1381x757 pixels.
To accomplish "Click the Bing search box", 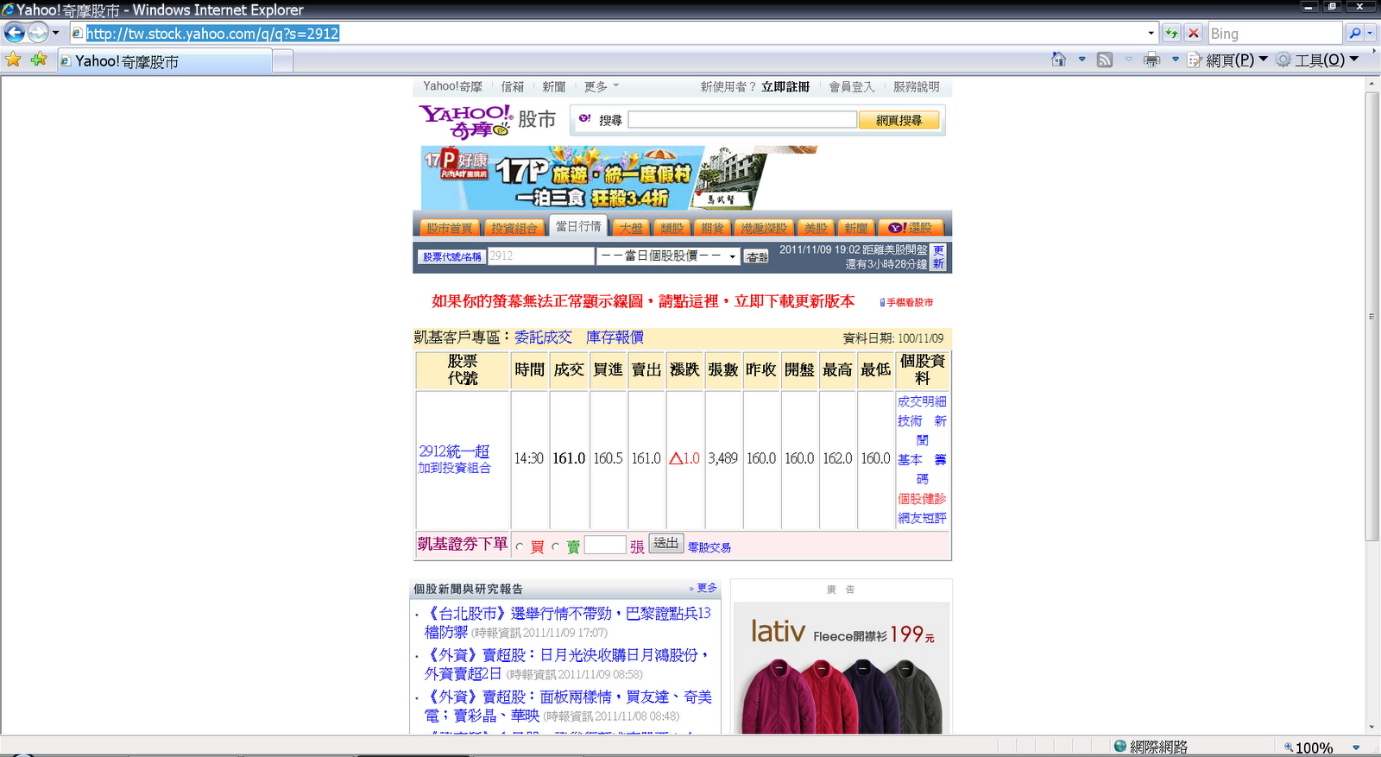I will [x=1276, y=34].
